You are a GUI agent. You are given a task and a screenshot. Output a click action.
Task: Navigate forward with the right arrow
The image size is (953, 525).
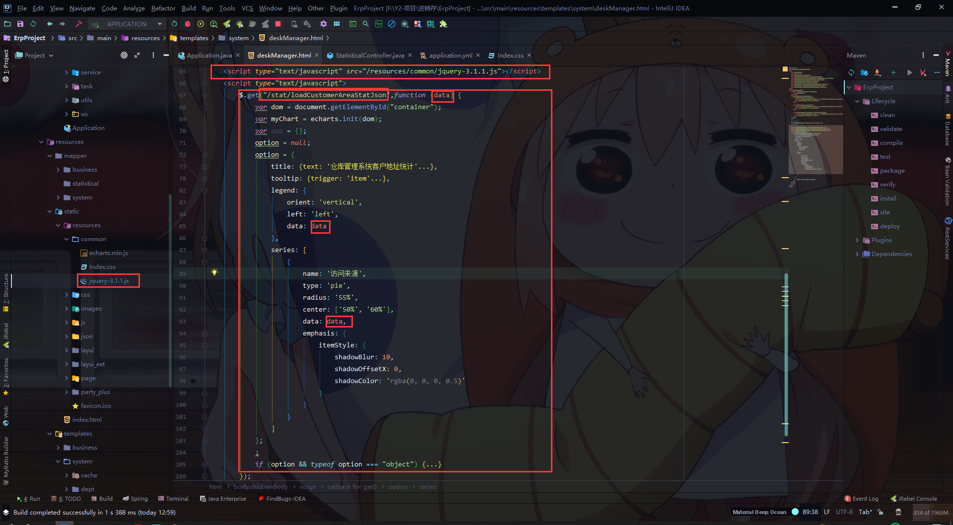pos(62,24)
